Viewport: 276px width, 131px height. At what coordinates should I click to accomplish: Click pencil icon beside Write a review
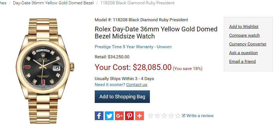click(183, 115)
